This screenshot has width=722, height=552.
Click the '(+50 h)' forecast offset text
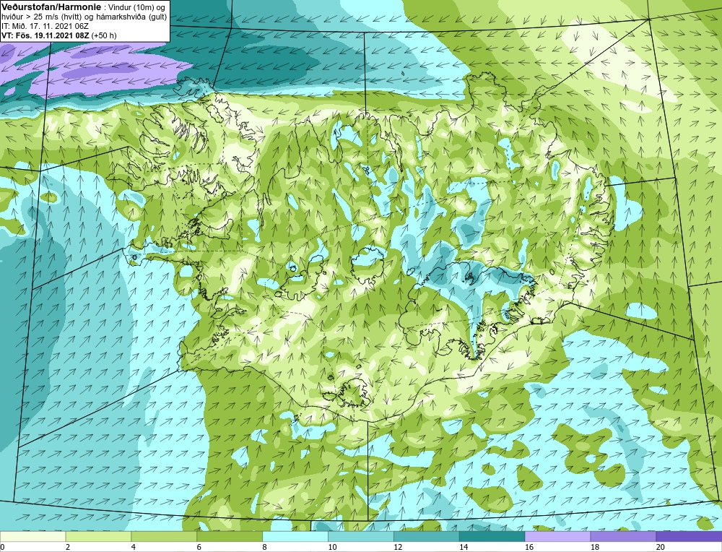(103, 35)
